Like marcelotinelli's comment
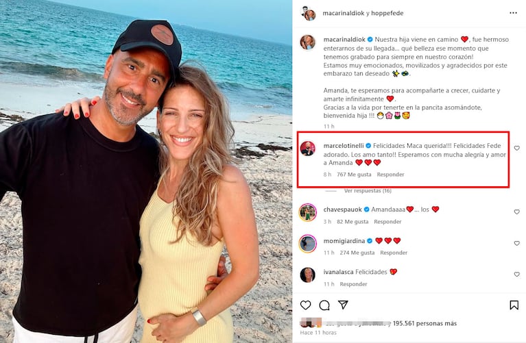Image resolution: width=526 pixels, height=343 pixels. pos(516,149)
